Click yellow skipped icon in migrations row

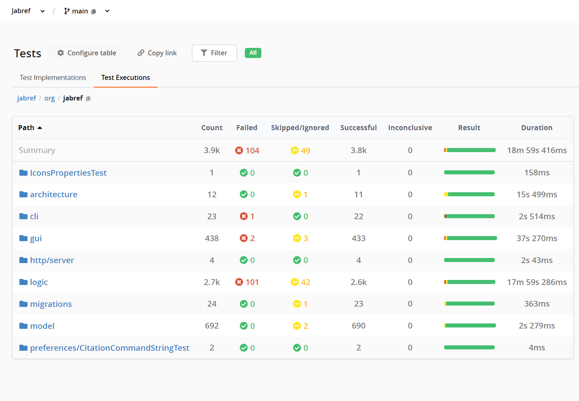(x=297, y=304)
